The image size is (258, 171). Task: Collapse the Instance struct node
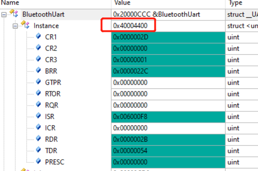pyautogui.click(x=15, y=26)
